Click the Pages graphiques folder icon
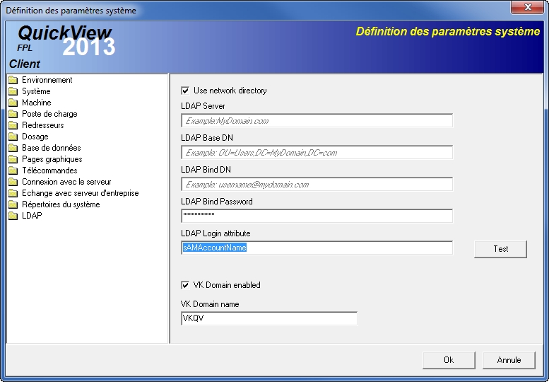This screenshot has height=382, width=549. click(13, 159)
